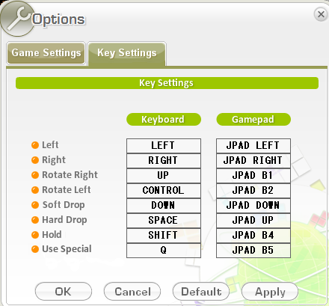This screenshot has width=329, height=306.
Task: Click the 'Left' action label
Action: point(50,145)
